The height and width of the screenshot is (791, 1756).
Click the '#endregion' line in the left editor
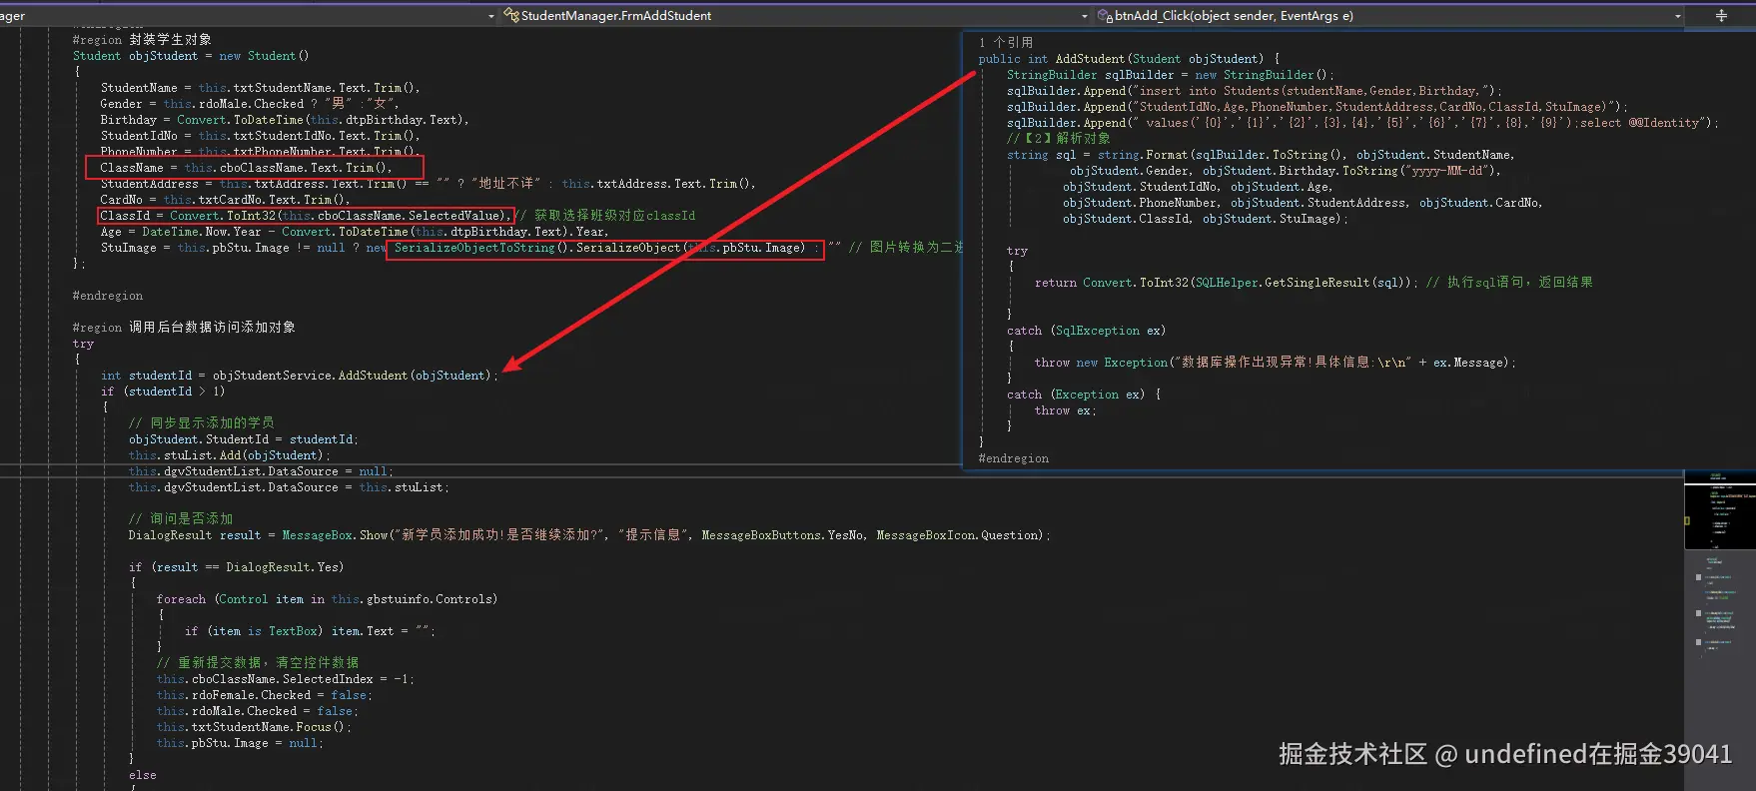point(108,296)
